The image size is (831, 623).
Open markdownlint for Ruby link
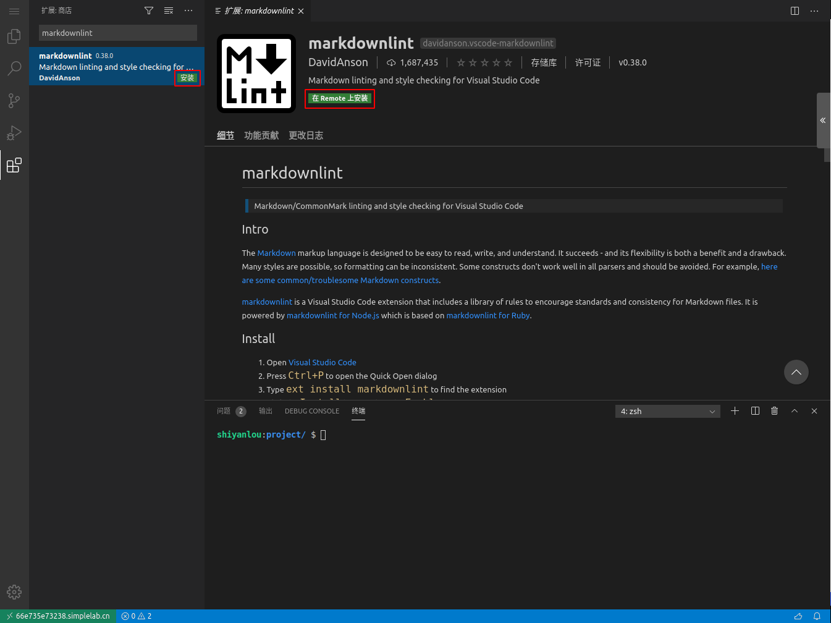tap(488, 315)
